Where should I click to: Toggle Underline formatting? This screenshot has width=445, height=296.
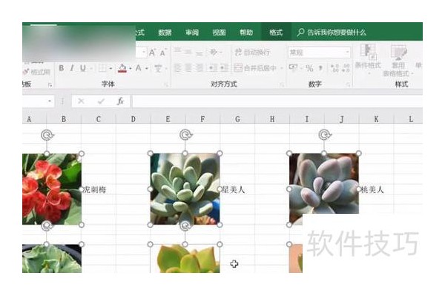82,68
